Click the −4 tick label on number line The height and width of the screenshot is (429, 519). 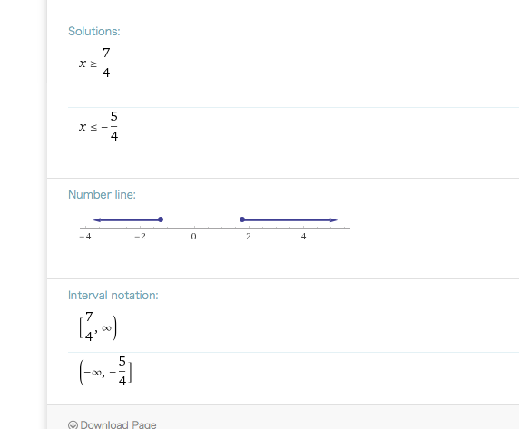[x=85, y=237]
